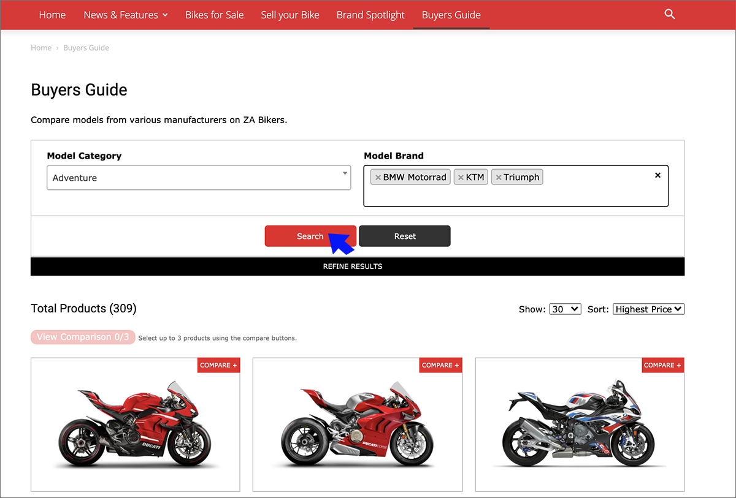Add the BMW superbike to comparison

click(x=662, y=365)
